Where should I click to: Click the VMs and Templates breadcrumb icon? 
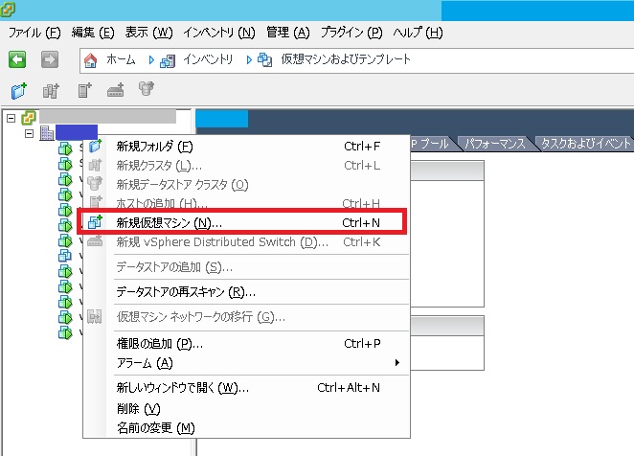[265, 59]
